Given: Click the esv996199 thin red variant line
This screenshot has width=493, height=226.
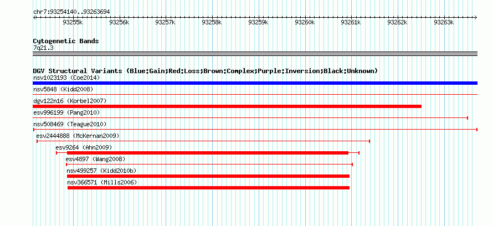Looking at the screenshot, I should [x=250, y=118].
